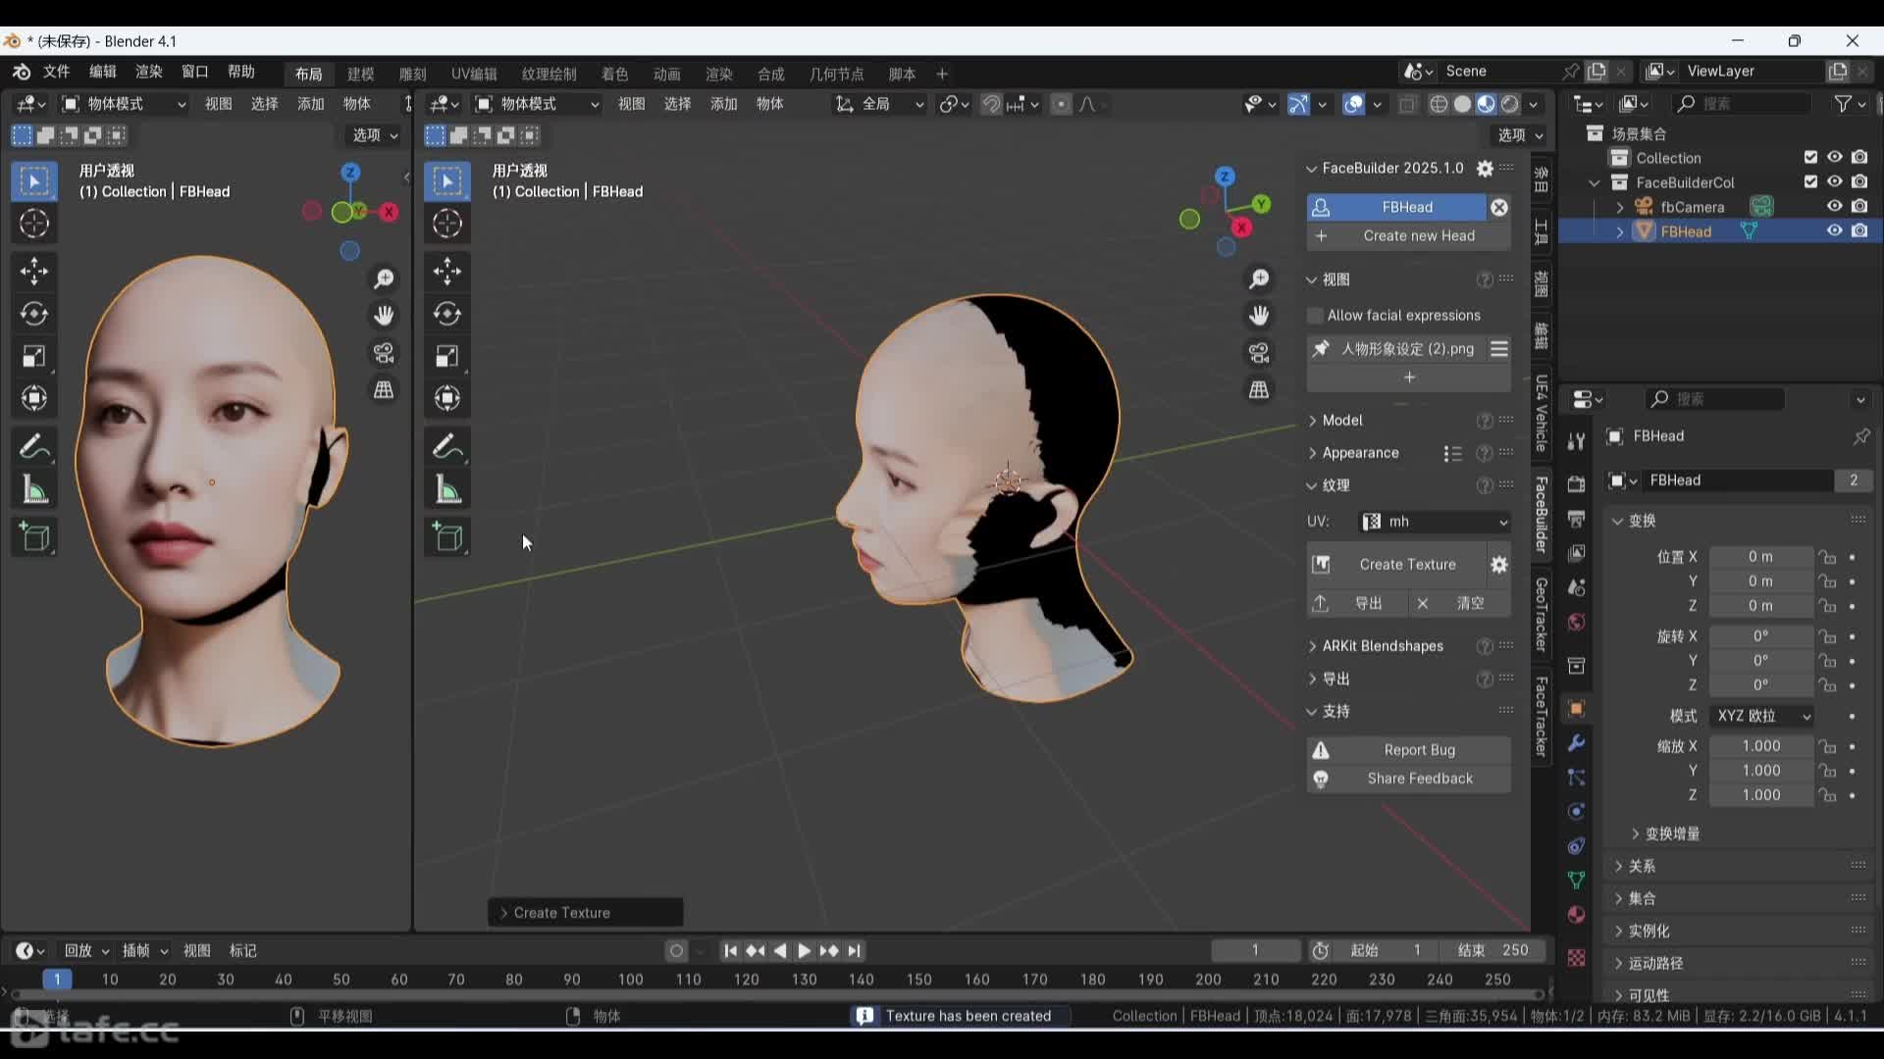Screen dimensions: 1884x1059
Task: Open the Render properties tab icon
Action: click(x=1577, y=483)
